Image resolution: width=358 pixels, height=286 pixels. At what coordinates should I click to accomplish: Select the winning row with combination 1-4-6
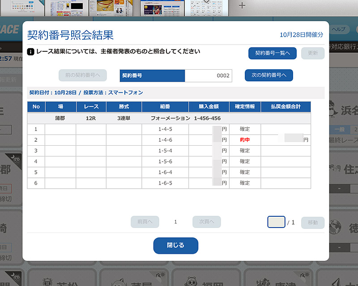165,140
